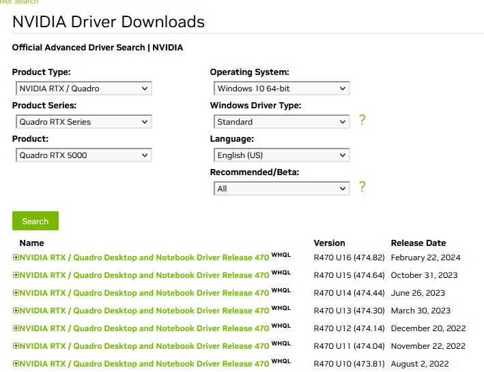Open driver link released August 2, 2022
The image size is (484, 372).
pyautogui.click(x=144, y=364)
